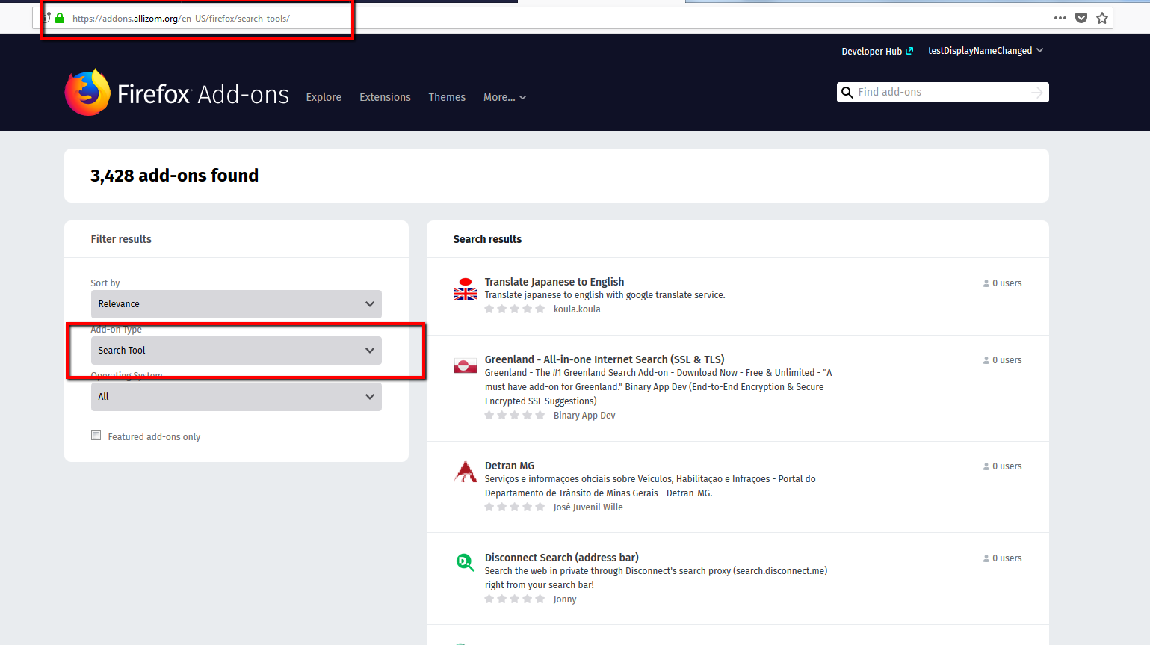
Task: Click author name José Juvenil Wille
Action: click(x=588, y=507)
